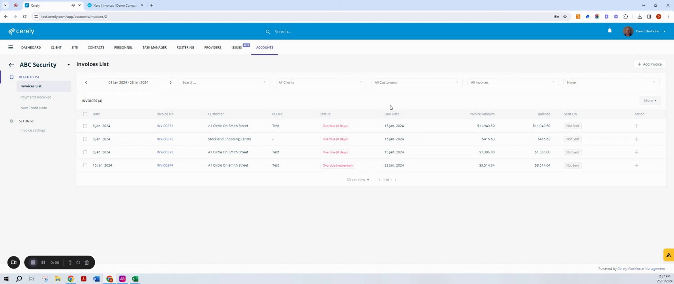This screenshot has height=284, width=674.
Task: Open Excel from the Windows taskbar
Action: 135,279
